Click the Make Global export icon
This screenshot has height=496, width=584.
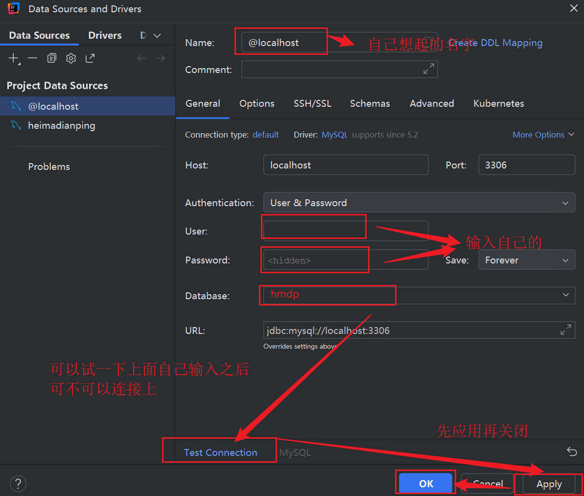pyautogui.click(x=90, y=58)
